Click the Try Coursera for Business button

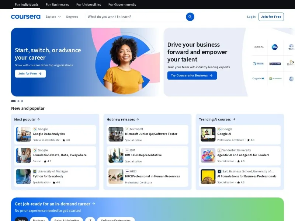pos(192,76)
